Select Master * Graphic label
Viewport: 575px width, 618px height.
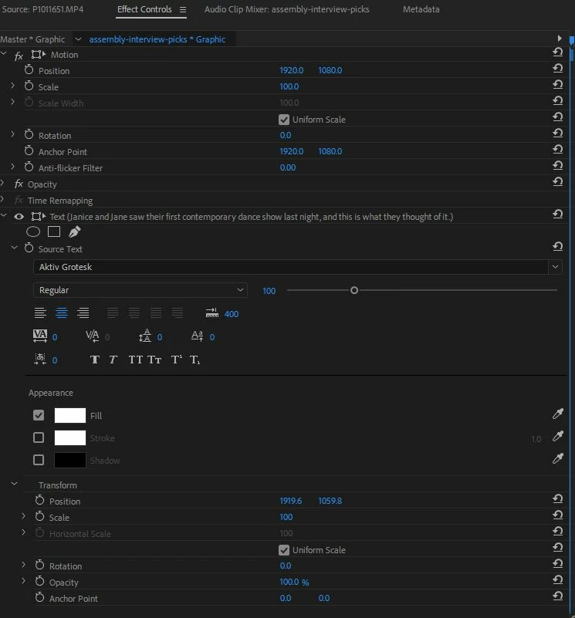click(x=32, y=39)
